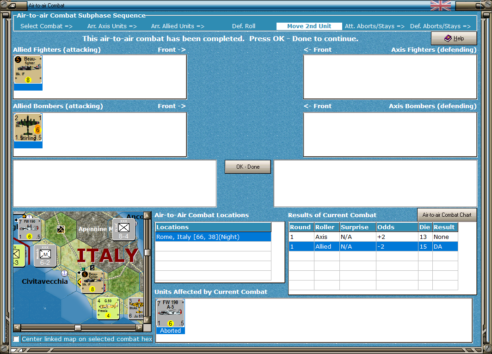
Task: Click the Round column header
Action: [301, 227]
